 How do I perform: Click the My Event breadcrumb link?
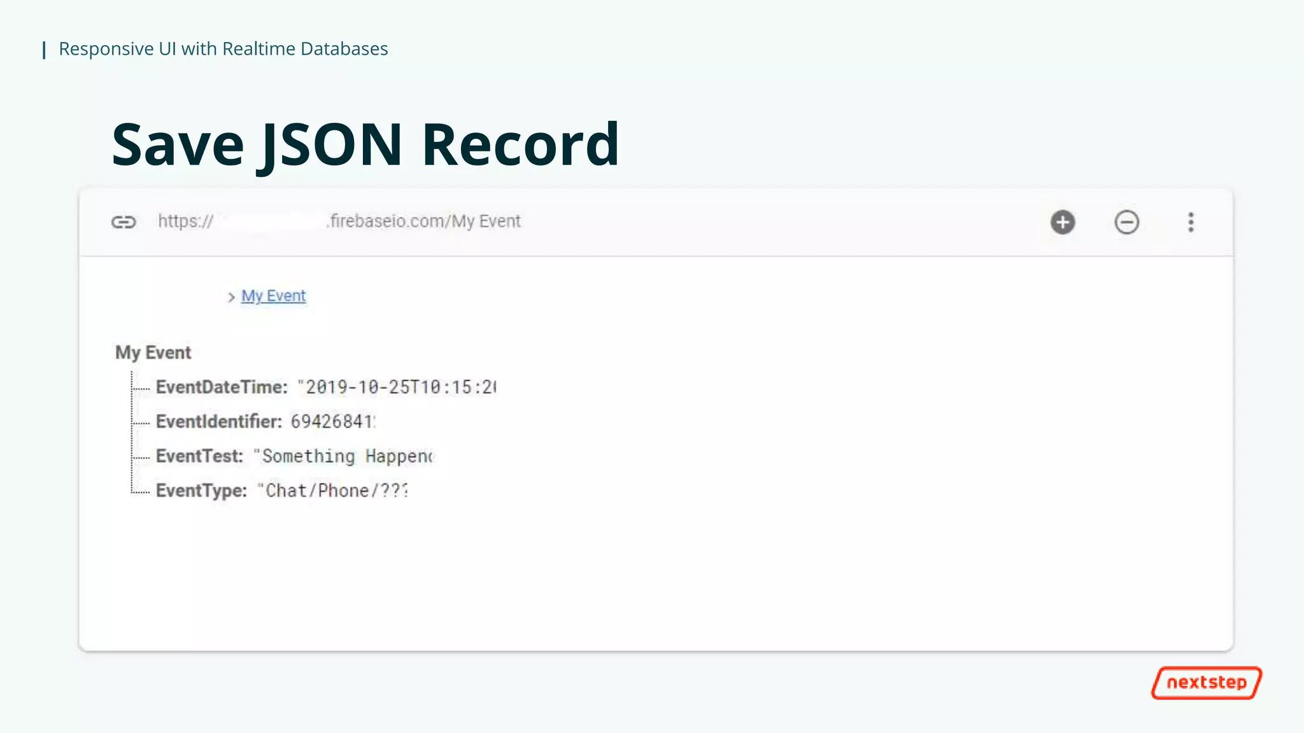273,296
